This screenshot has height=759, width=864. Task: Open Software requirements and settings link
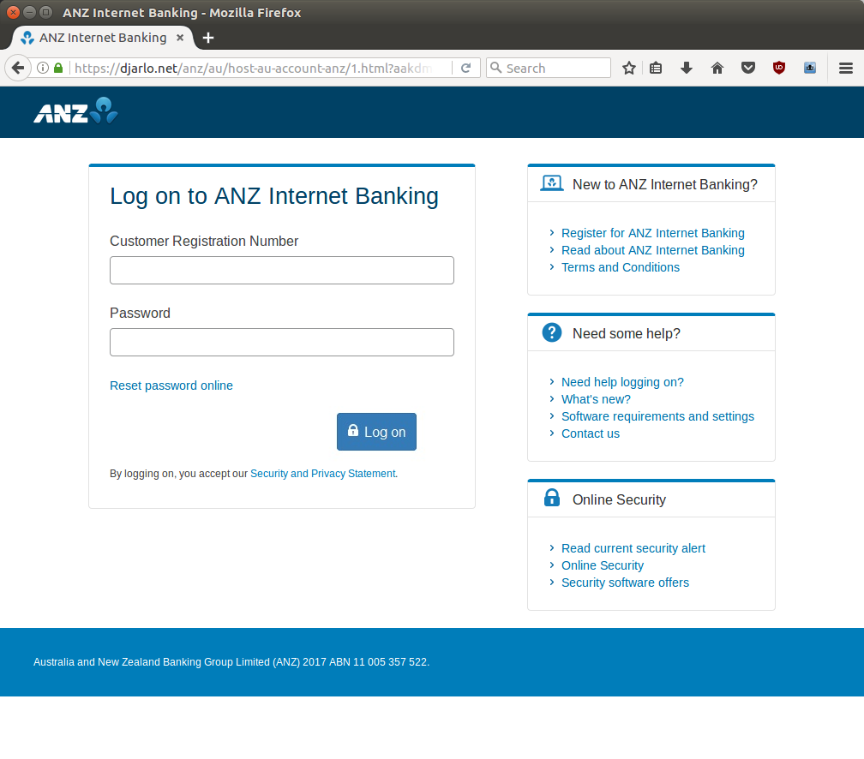658,416
